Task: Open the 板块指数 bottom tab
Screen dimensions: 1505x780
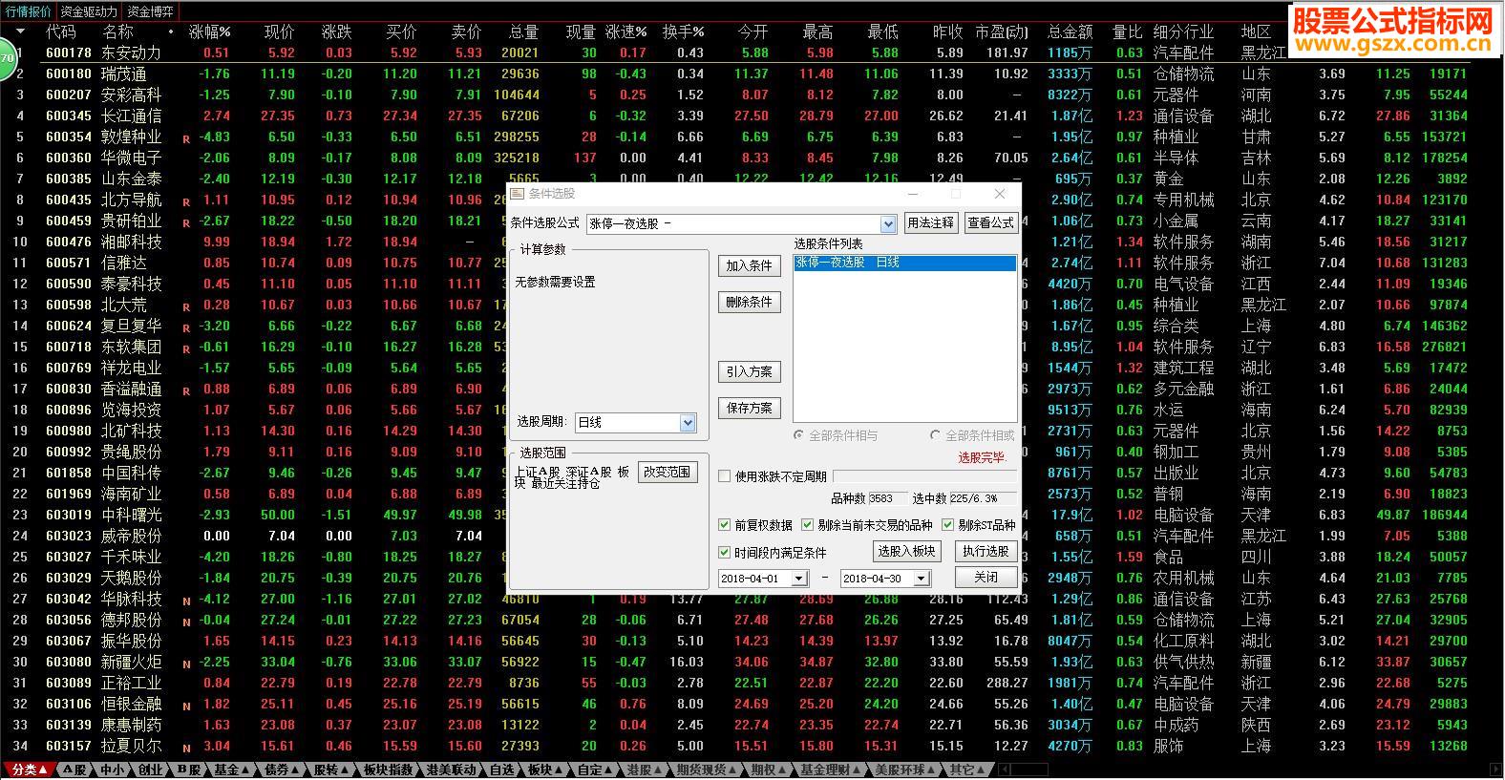Action: [x=389, y=769]
